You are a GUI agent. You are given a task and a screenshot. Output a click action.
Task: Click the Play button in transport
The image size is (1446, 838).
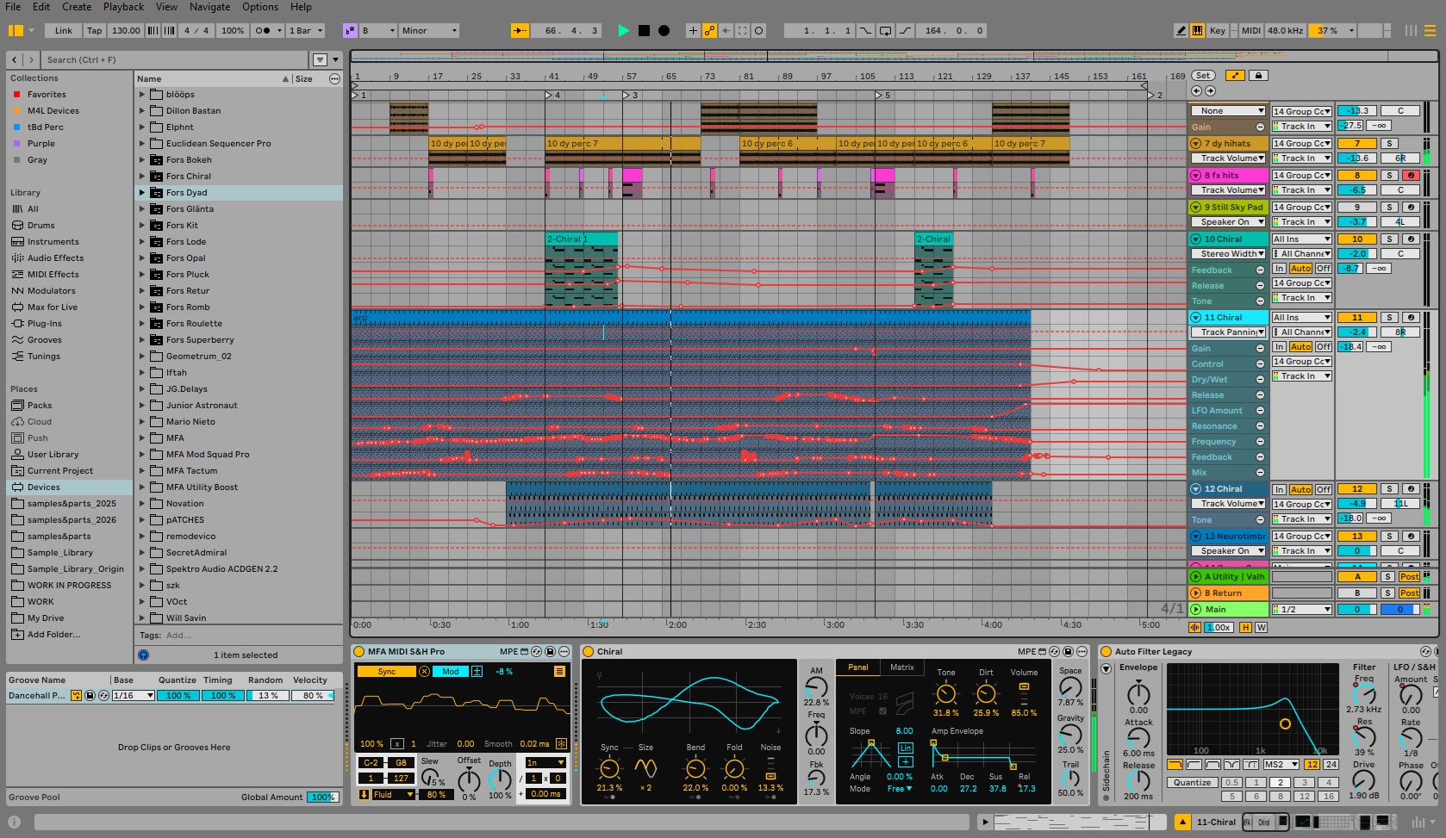coord(624,30)
